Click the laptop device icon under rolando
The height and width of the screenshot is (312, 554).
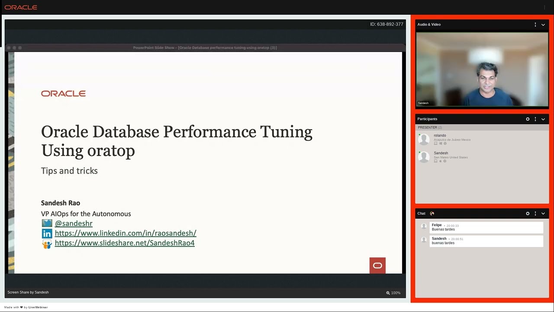point(436,143)
